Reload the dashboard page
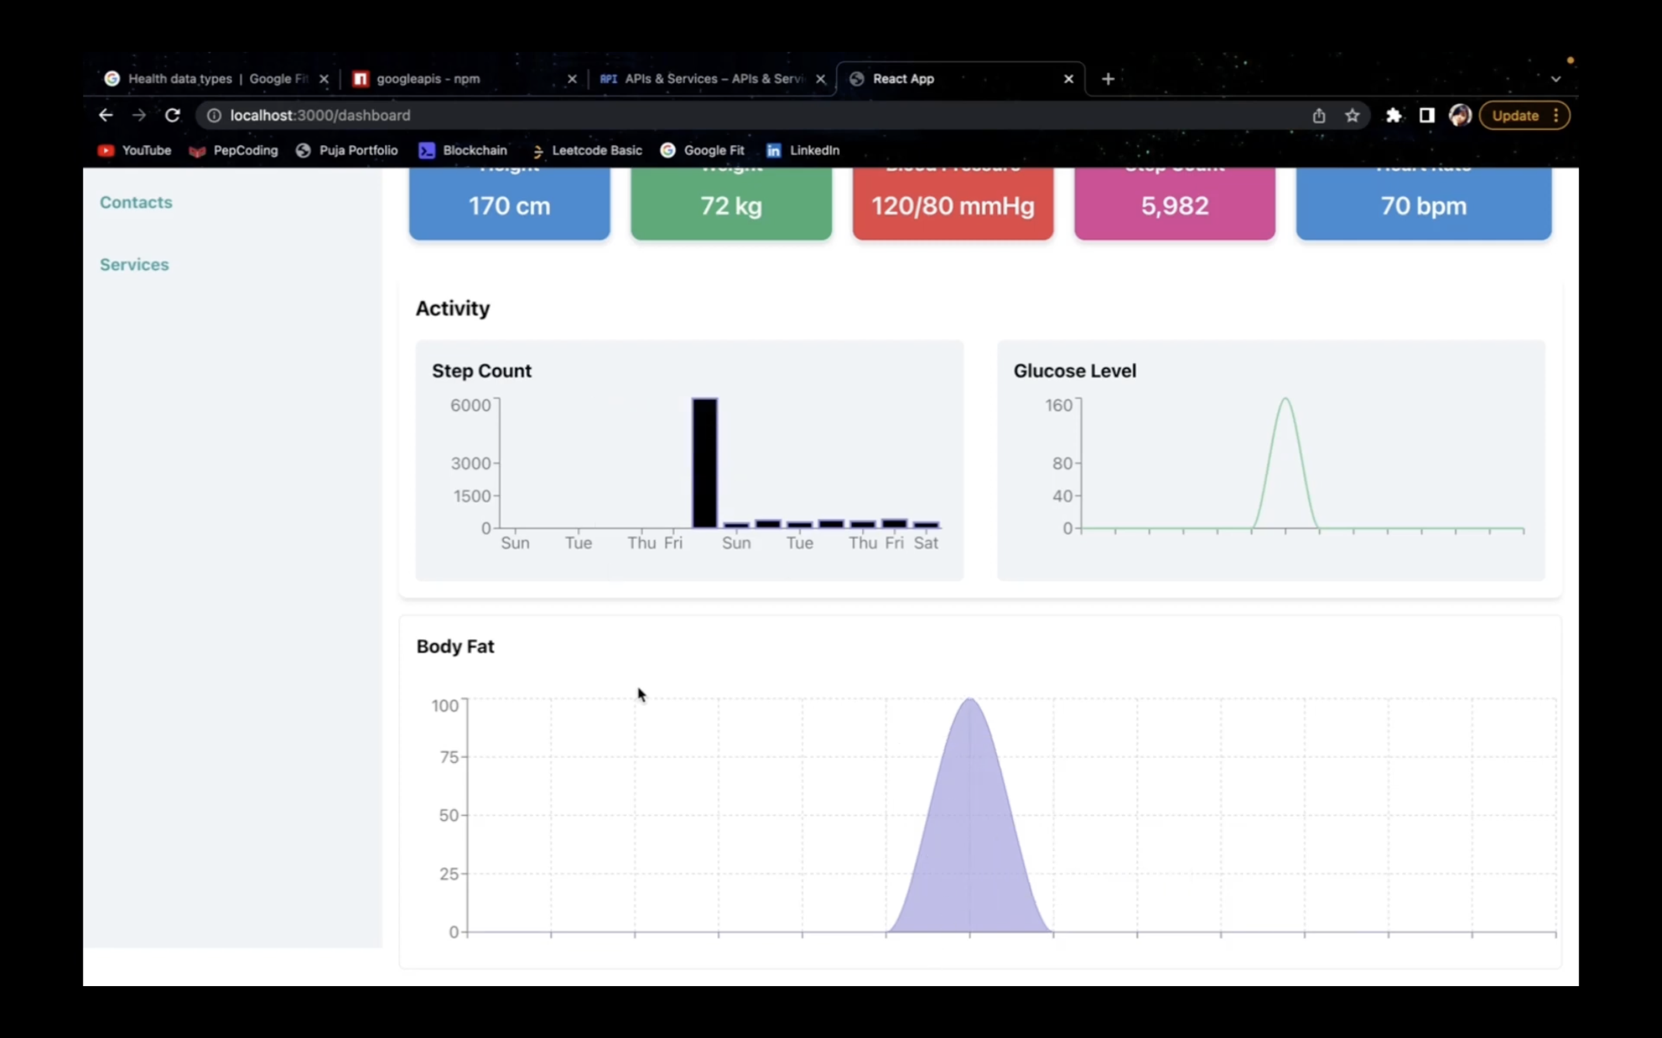 173,115
